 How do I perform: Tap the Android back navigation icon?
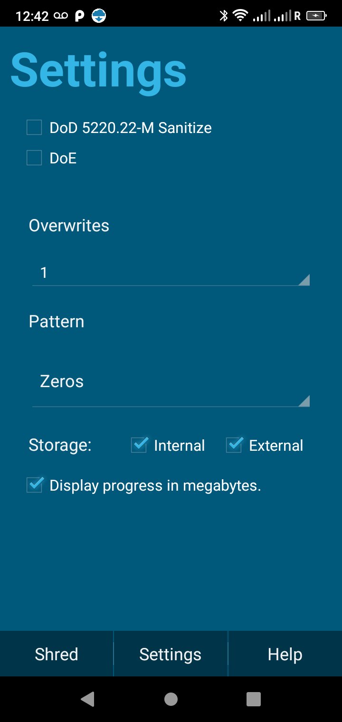[87, 699]
